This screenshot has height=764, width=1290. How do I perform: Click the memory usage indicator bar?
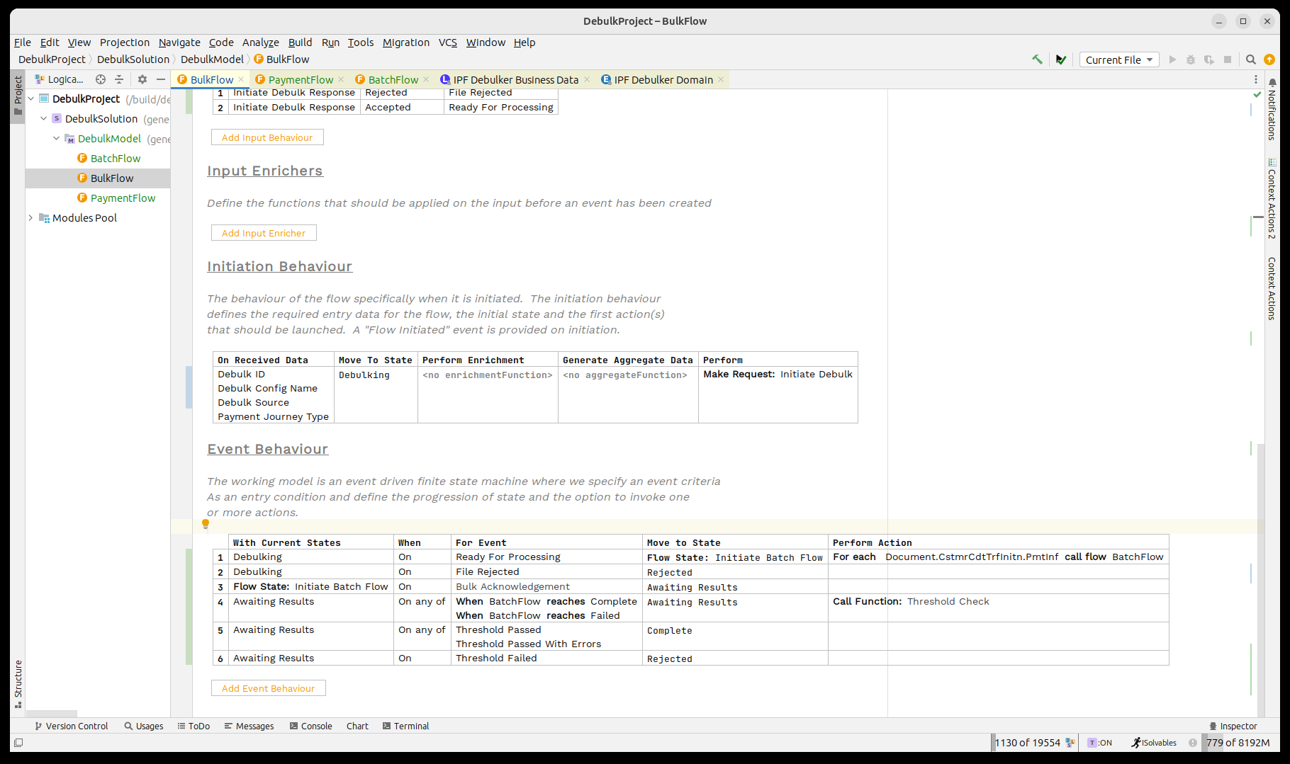point(1238,743)
